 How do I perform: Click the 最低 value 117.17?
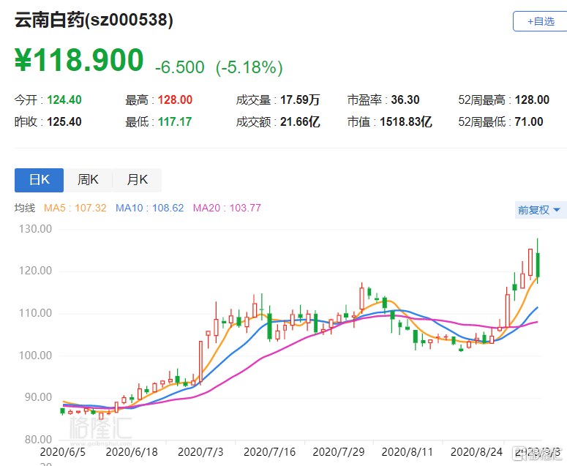(x=175, y=122)
